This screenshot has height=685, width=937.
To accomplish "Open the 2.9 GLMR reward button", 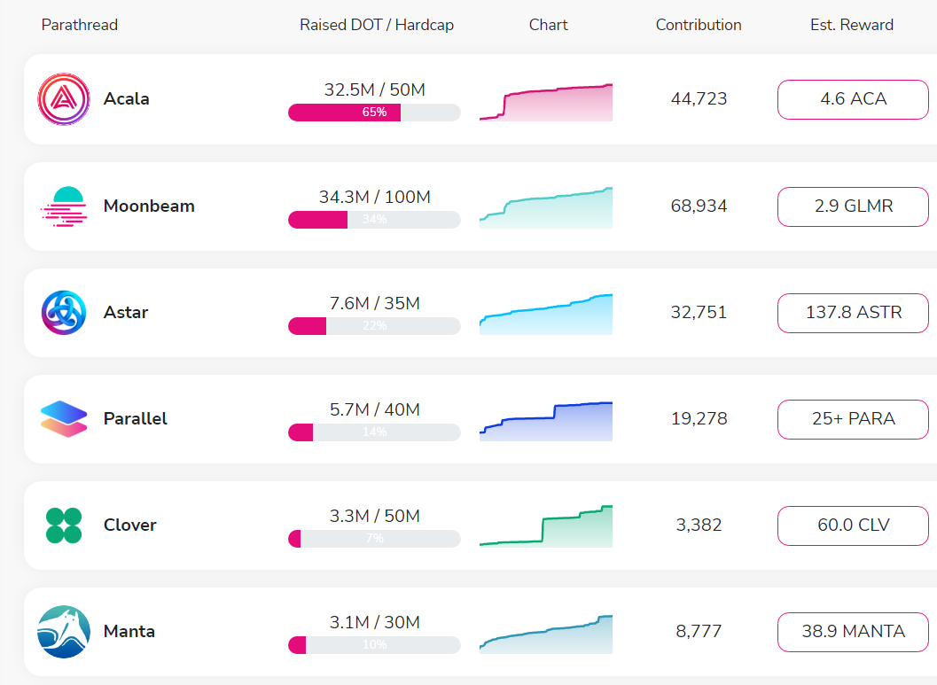I will click(x=853, y=206).
